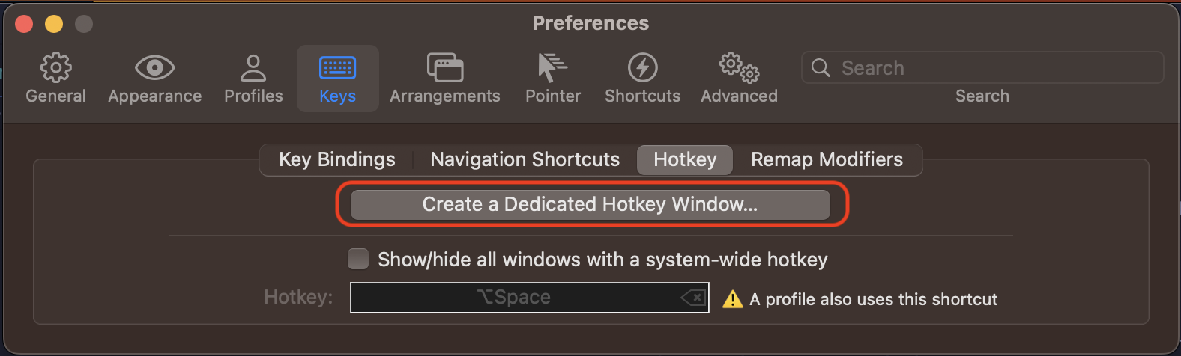Click the magnifying glass search icon
This screenshot has width=1181, height=356.
pos(821,68)
